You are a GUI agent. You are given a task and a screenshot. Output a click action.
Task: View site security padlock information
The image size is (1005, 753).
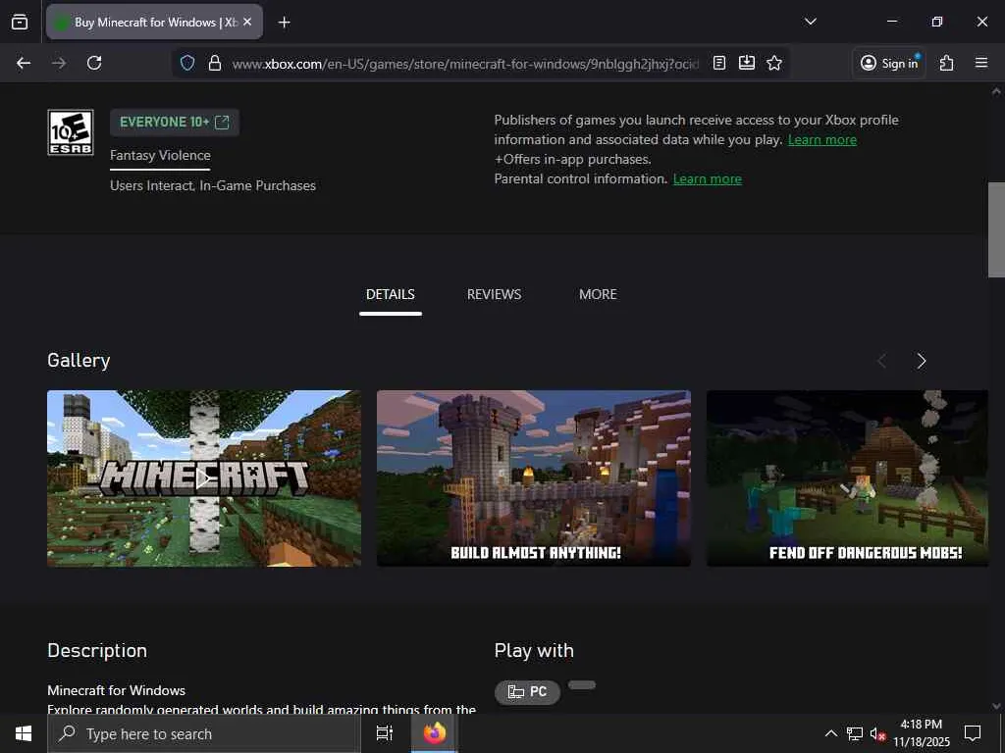point(215,63)
